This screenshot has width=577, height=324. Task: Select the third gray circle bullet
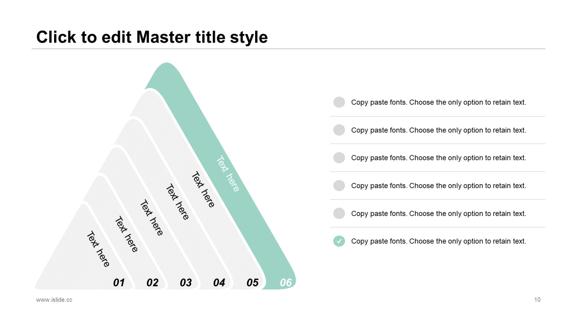point(339,157)
